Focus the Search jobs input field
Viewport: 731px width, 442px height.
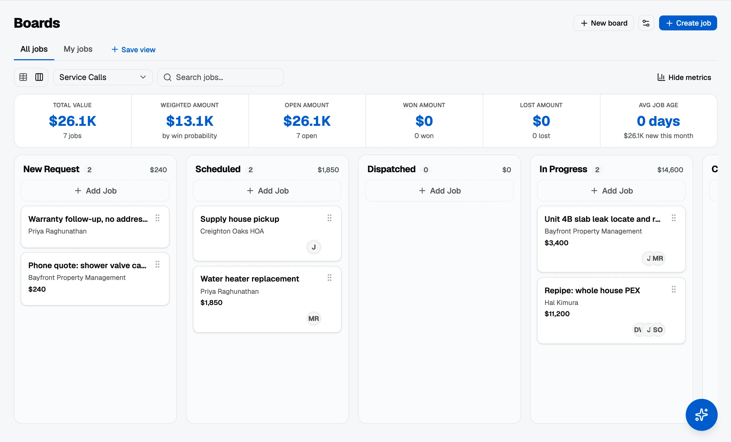pyautogui.click(x=220, y=78)
